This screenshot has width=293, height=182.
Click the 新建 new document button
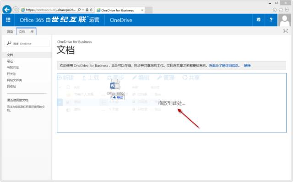pos(65,78)
